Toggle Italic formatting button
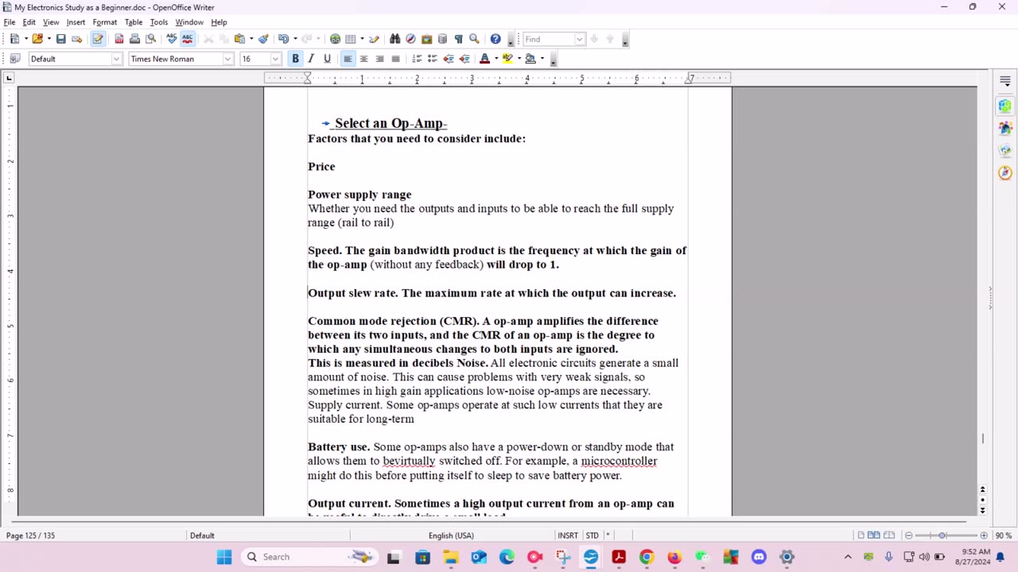1018x572 pixels. pos(311,59)
